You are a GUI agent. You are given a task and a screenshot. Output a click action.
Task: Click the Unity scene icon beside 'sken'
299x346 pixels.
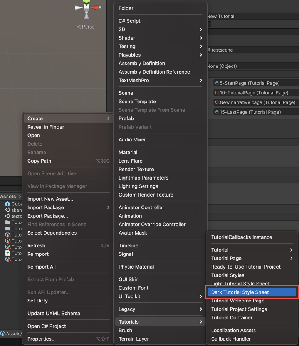pyautogui.click(x=7, y=210)
